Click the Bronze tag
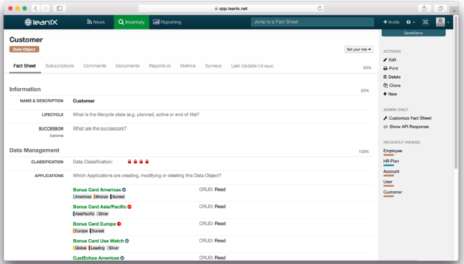 tap(101, 197)
